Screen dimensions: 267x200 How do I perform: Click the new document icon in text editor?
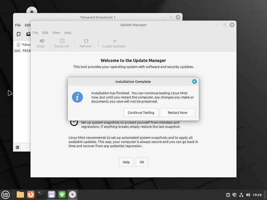(19, 34)
